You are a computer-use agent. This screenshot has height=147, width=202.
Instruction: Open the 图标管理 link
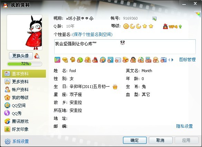point(187,60)
